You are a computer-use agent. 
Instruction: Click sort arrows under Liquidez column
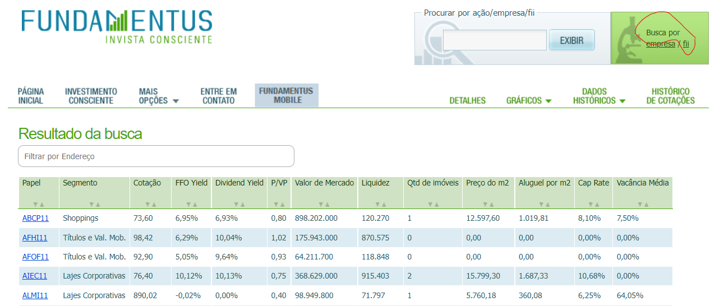pyautogui.click(x=381, y=205)
